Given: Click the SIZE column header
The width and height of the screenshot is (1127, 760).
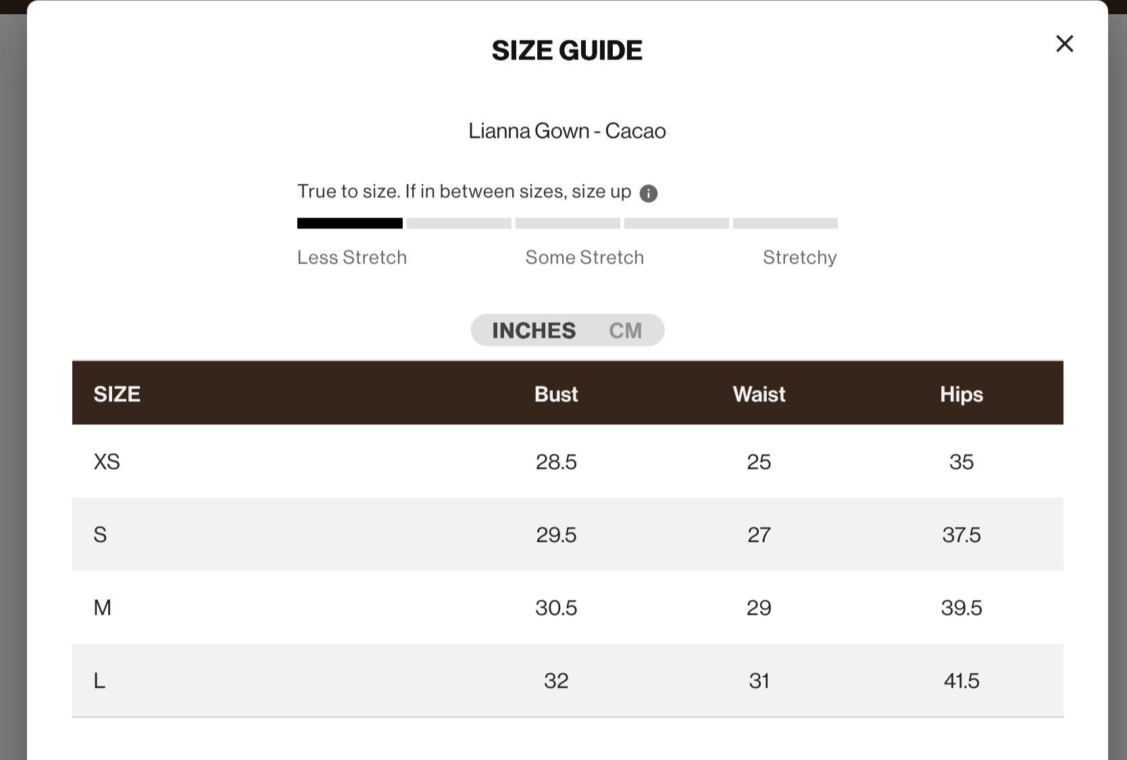Looking at the screenshot, I should 117,394.
